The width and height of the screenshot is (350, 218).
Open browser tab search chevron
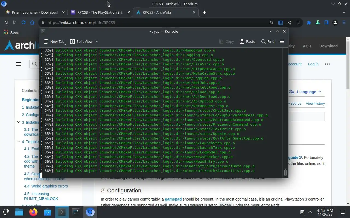pyautogui.click(x=344, y=12)
